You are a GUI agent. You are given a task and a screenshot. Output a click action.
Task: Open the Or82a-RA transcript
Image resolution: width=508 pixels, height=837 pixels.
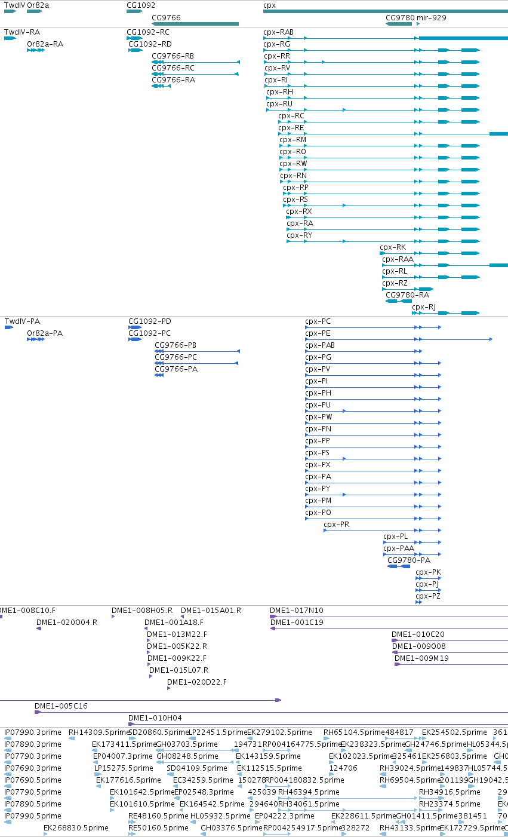(45, 44)
